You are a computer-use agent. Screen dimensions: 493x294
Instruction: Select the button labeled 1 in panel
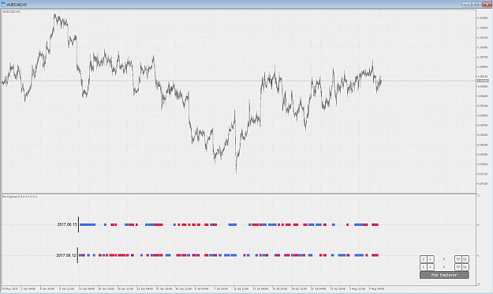pyautogui.click(x=424, y=267)
